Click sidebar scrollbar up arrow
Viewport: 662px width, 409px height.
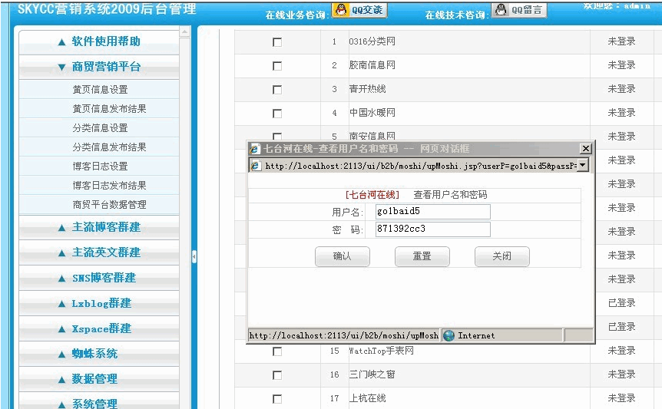click(x=184, y=31)
